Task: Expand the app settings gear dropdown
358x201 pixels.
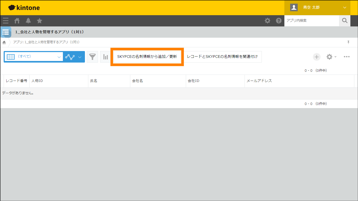Action: click(331, 57)
